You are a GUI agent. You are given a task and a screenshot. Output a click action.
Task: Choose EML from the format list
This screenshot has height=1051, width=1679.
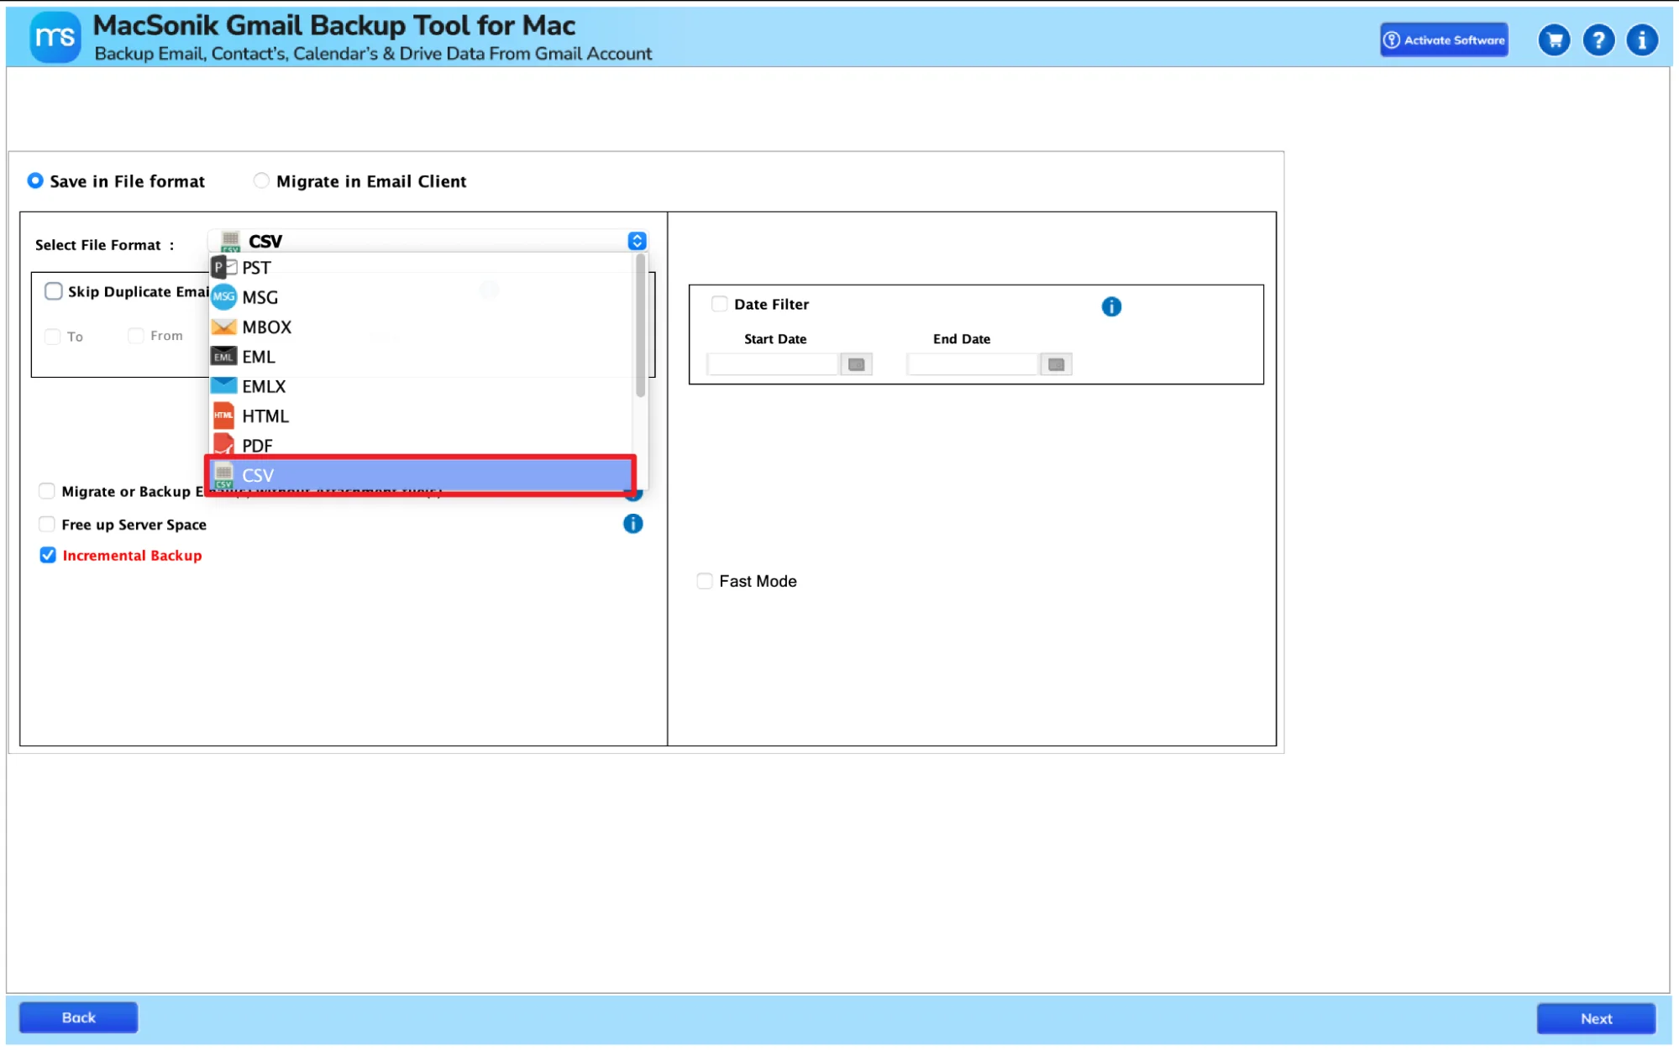420,357
